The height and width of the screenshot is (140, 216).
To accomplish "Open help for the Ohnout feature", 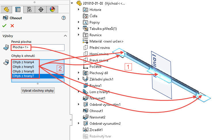I will click(x=64, y=18).
